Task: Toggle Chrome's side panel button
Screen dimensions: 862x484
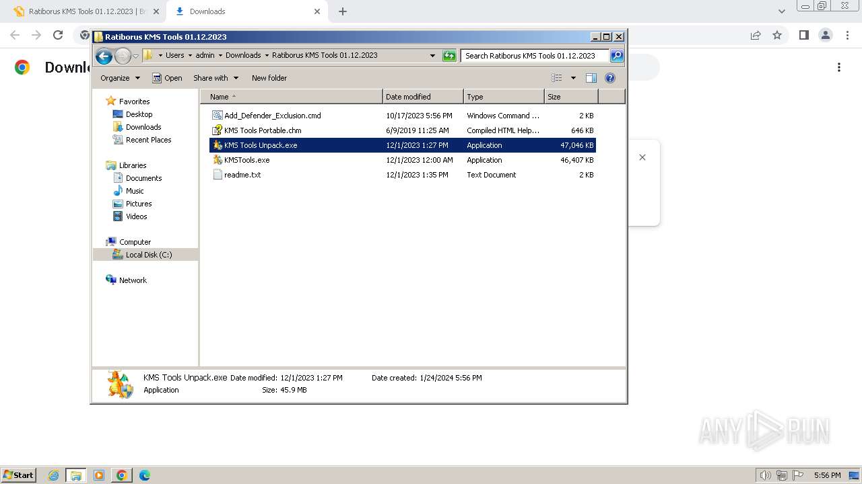Action: (803, 35)
